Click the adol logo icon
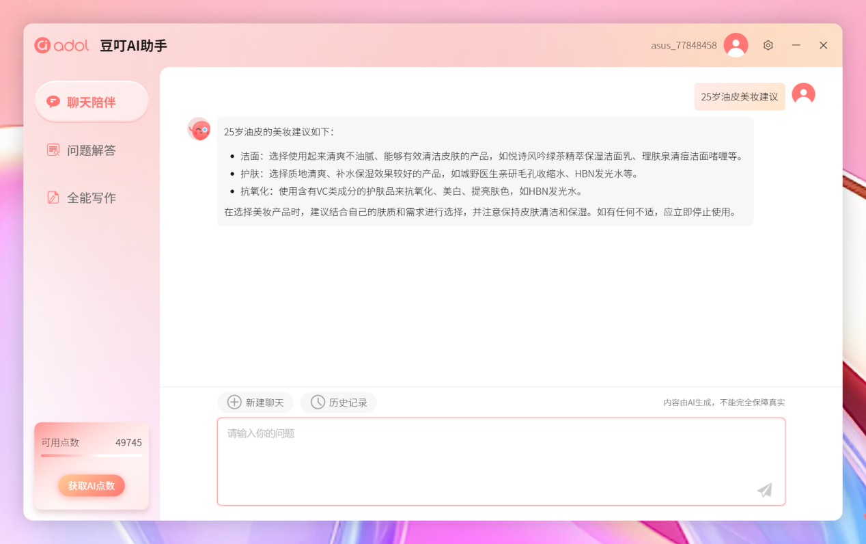 43,45
